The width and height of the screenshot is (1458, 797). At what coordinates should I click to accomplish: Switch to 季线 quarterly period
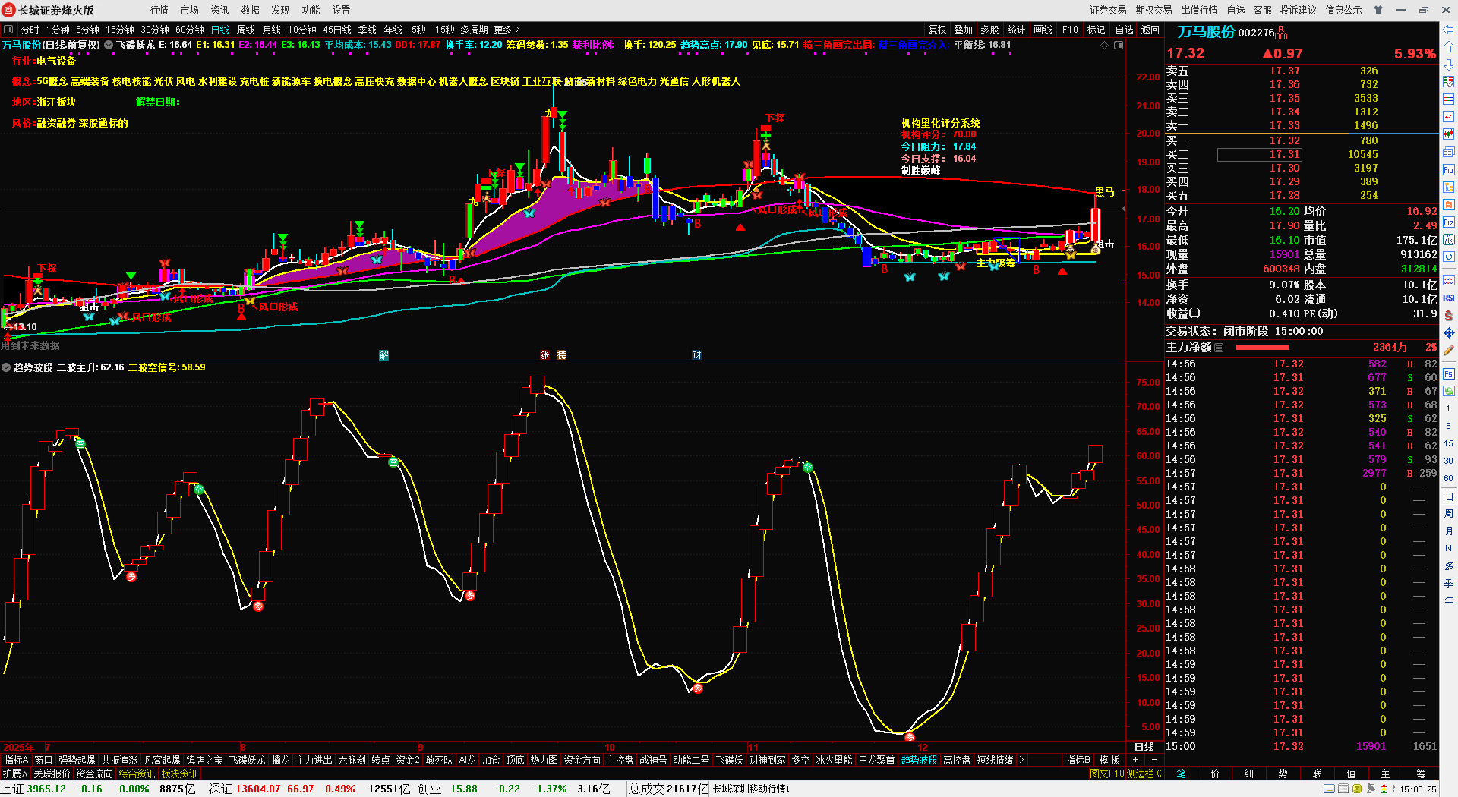(368, 30)
